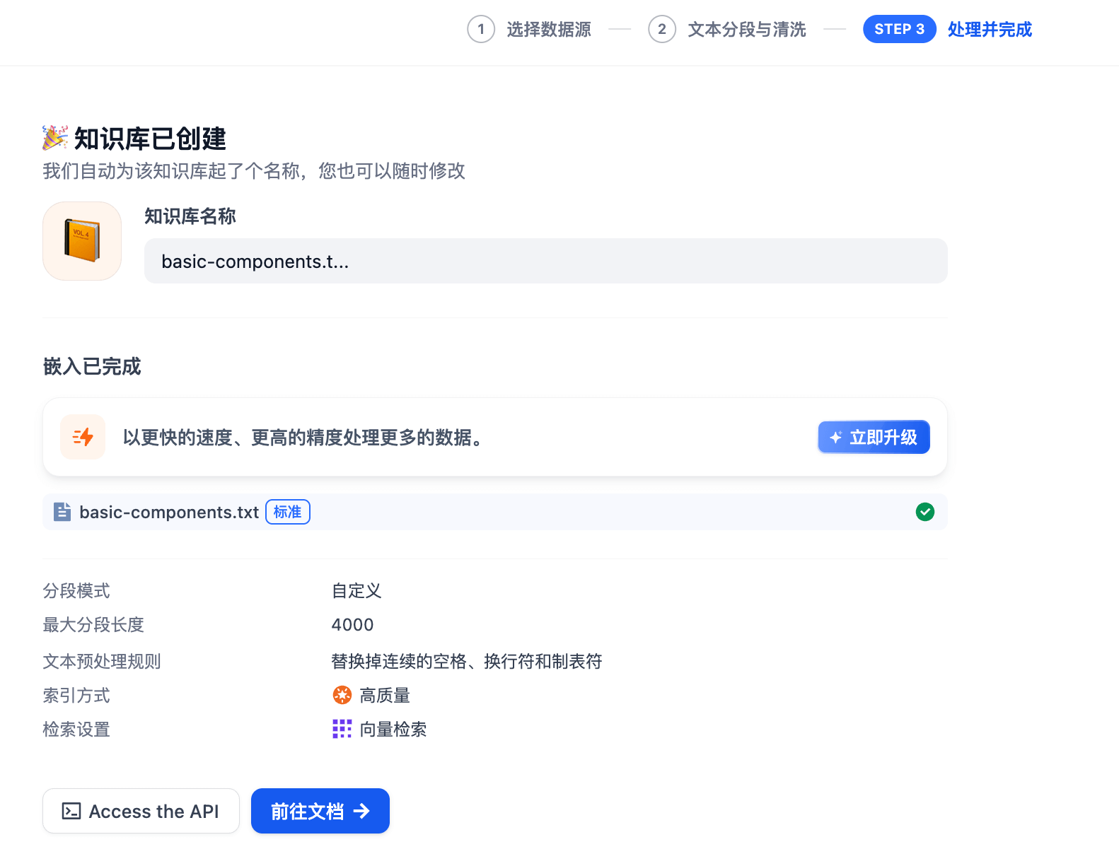Click the basic-components.txt document file icon
This screenshot has width=1119, height=854.
click(62, 512)
